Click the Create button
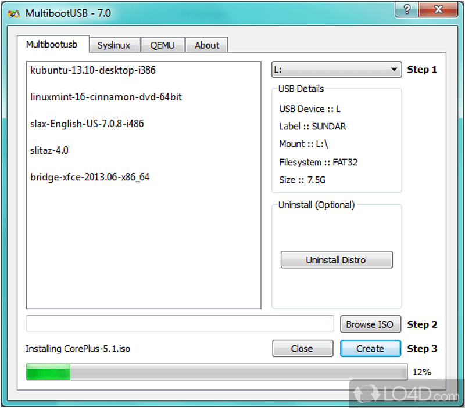 coord(370,348)
